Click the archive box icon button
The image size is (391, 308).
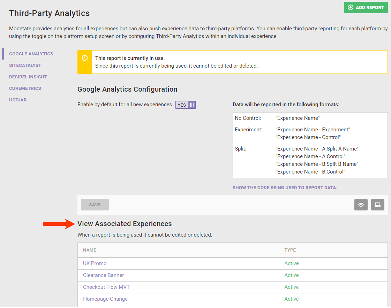click(x=377, y=205)
